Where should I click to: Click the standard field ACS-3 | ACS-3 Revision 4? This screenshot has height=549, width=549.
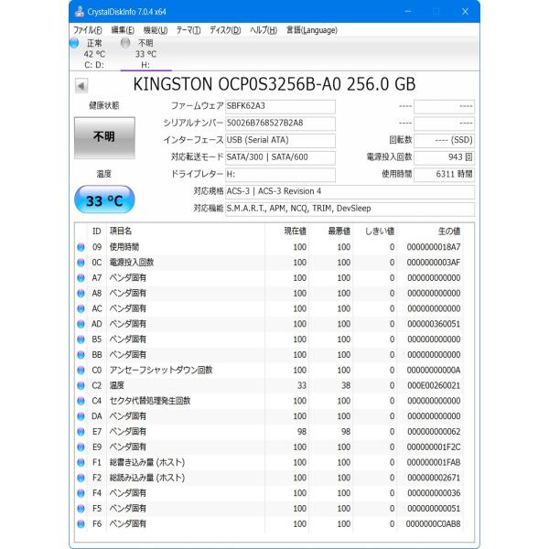(x=350, y=192)
